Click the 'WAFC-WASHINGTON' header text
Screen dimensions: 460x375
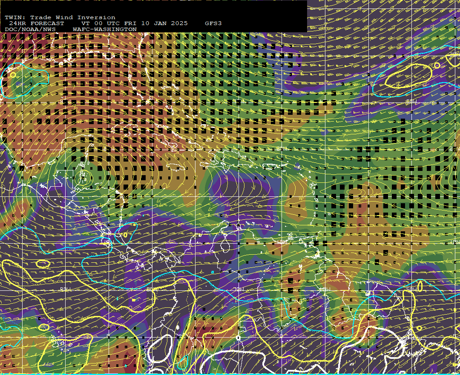pos(105,30)
